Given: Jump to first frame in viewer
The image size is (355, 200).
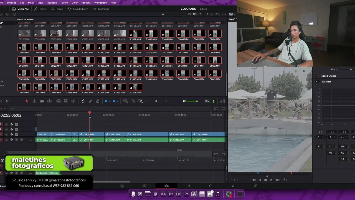Looking at the screenshot, I should coord(253,180).
